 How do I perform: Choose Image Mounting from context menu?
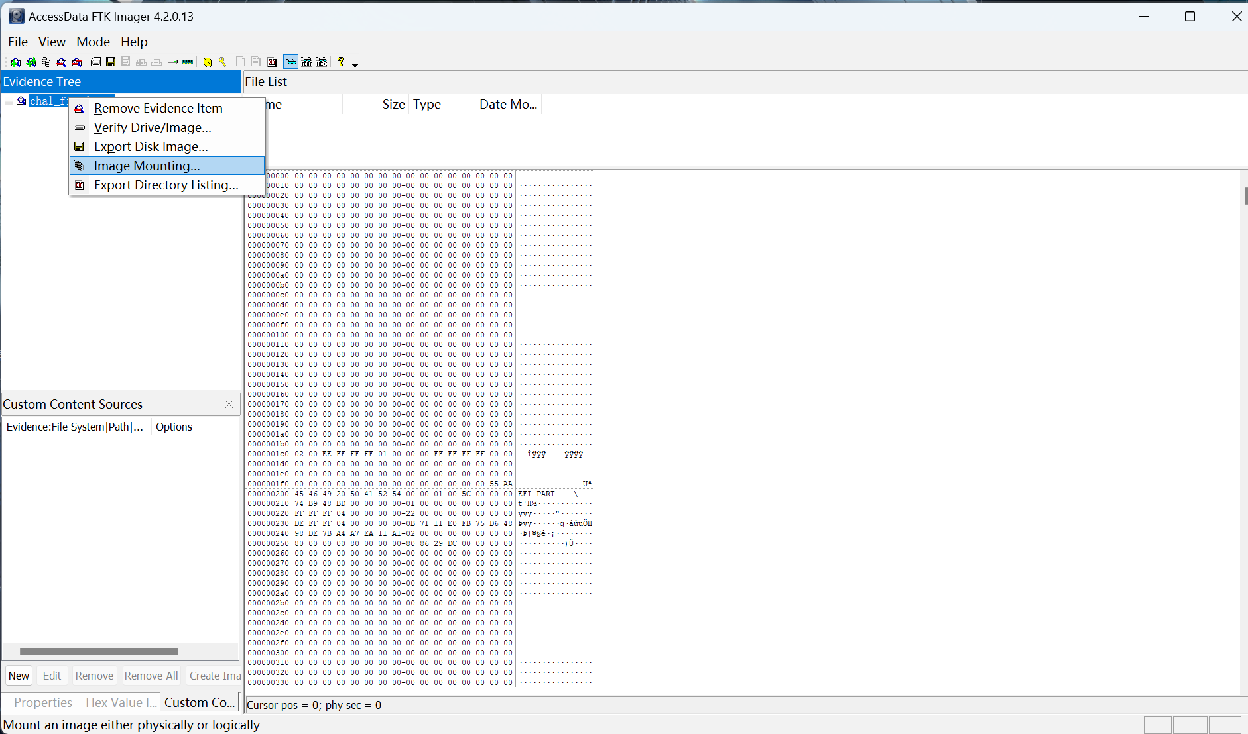(167, 166)
